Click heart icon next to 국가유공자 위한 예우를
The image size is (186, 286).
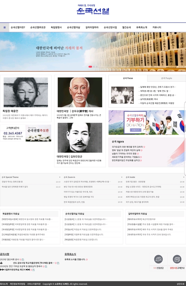pos(144,147)
